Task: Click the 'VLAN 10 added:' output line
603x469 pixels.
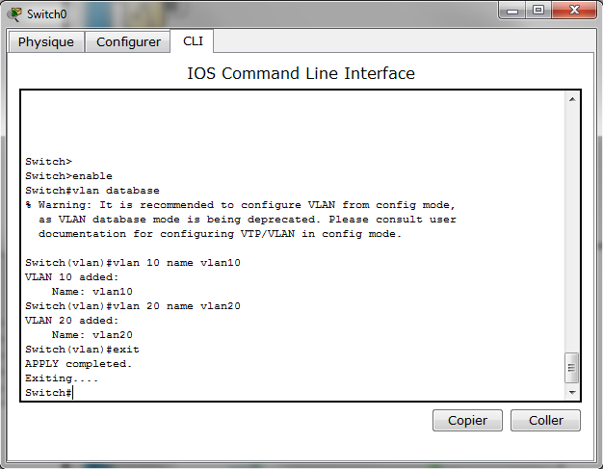Action: click(x=72, y=277)
